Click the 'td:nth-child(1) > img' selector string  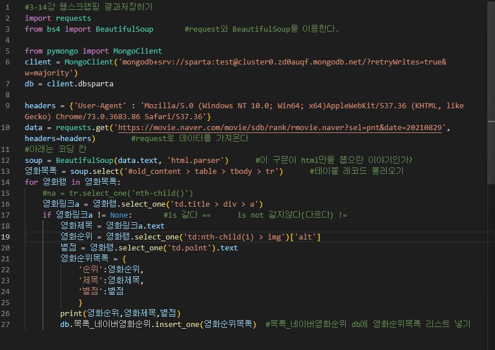[234, 237]
